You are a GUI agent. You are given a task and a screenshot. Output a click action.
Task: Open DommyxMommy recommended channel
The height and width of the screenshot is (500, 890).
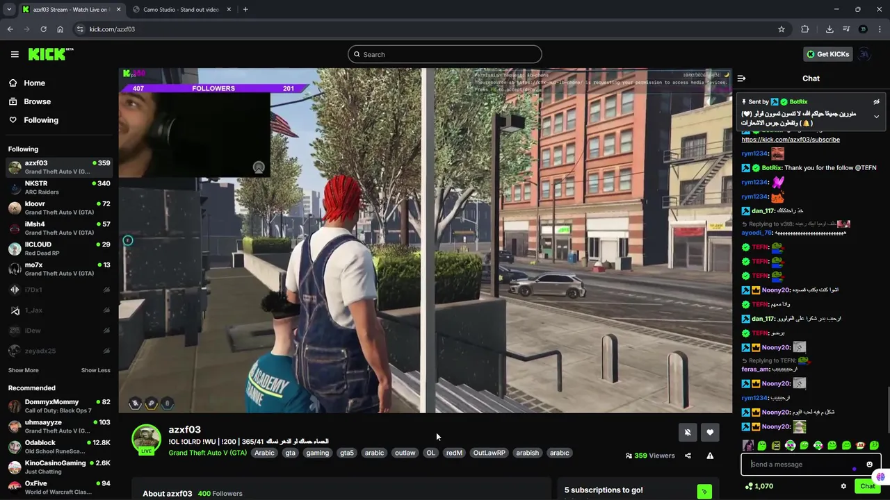(59, 406)
